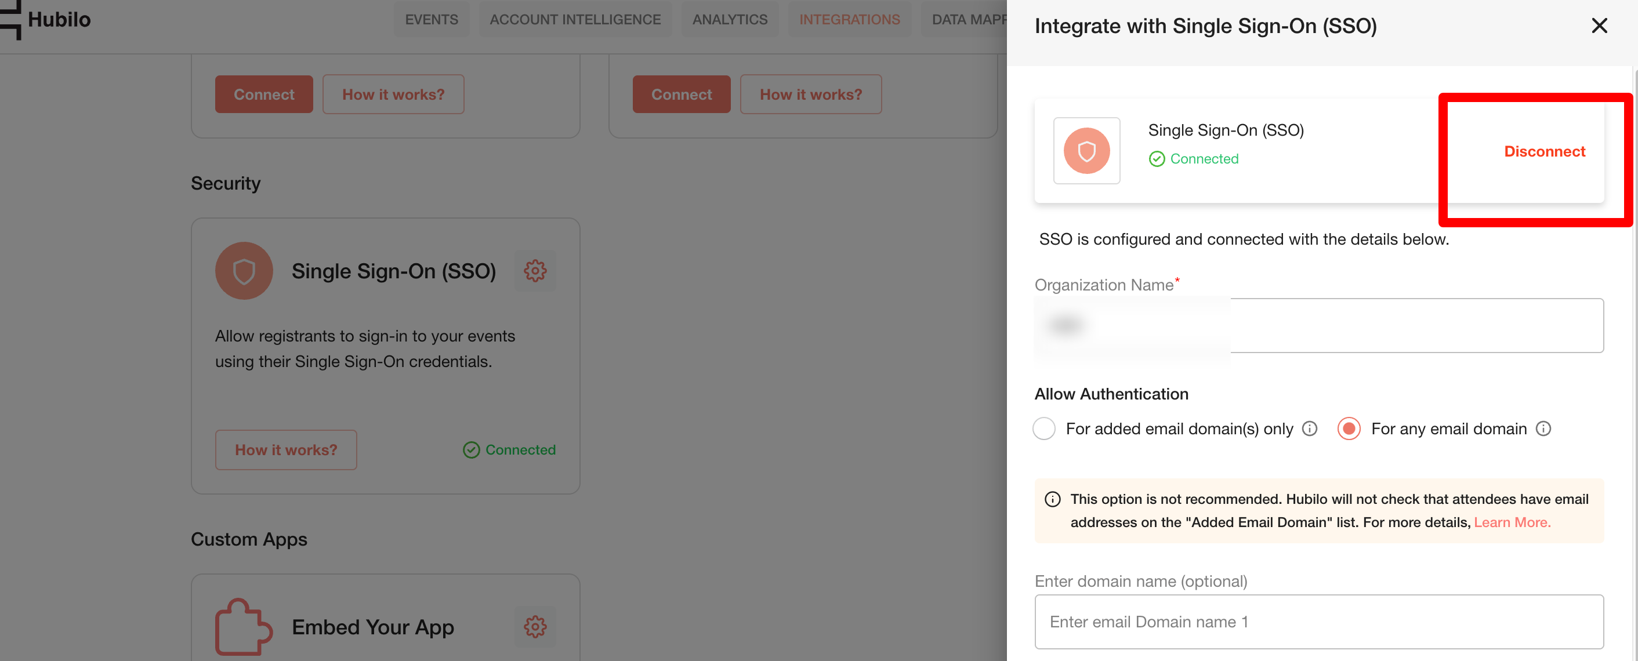Click the panel title Integrate with Single Sign-On

[1206, 26]
